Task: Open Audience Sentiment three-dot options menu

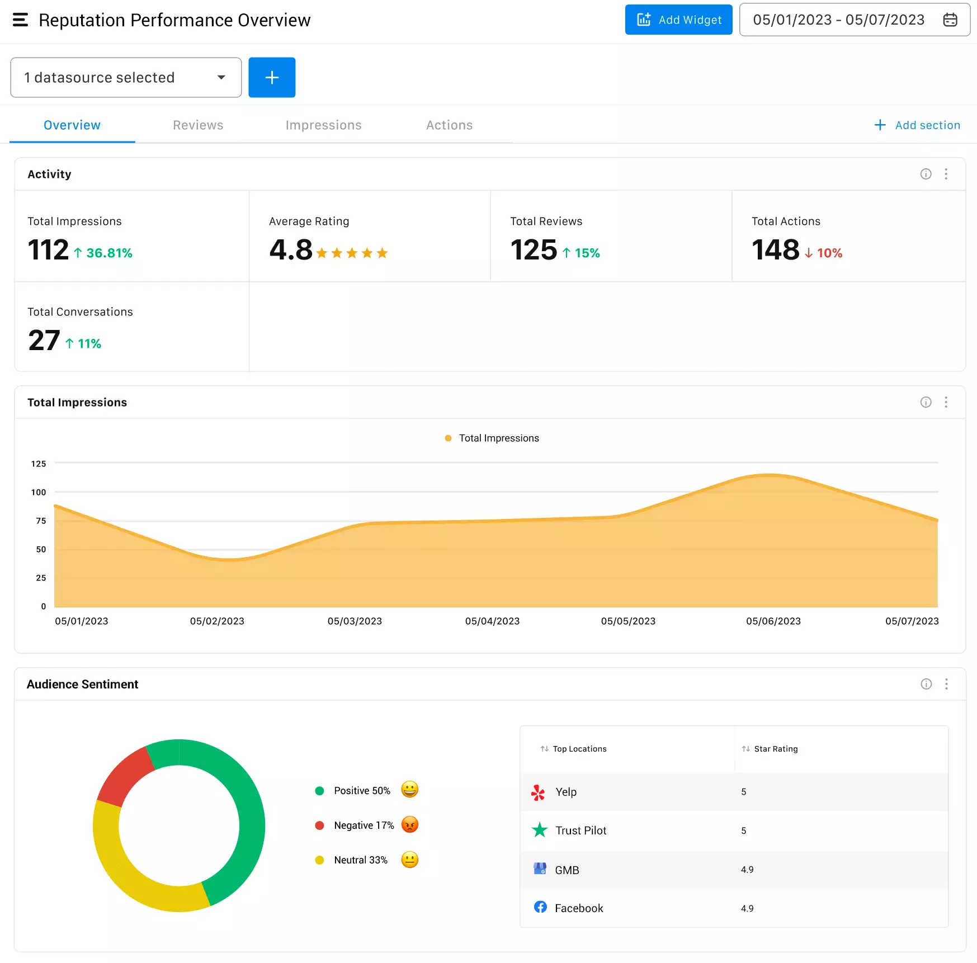Action: (946, 684)
